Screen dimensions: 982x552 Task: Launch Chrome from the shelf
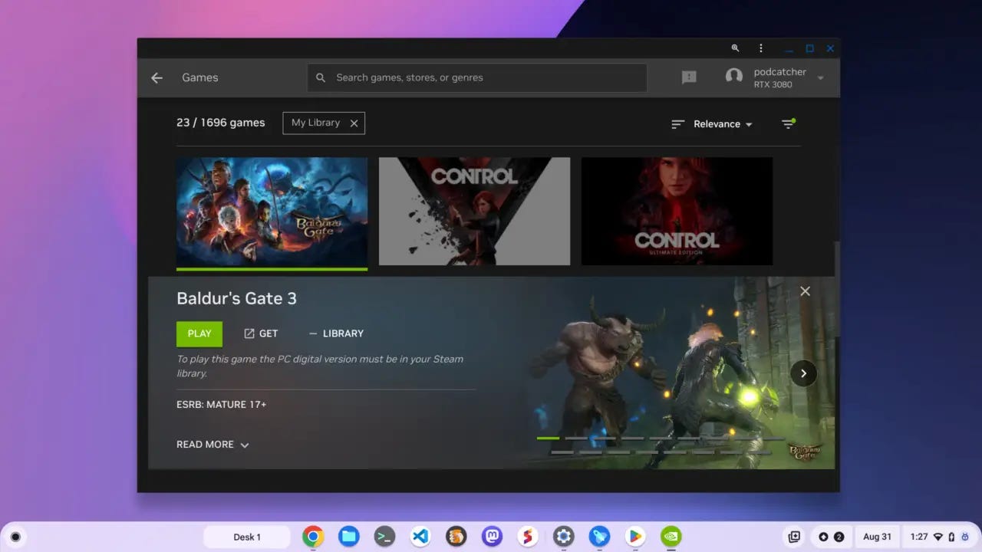pyautogui.click(x=312, y=537)
